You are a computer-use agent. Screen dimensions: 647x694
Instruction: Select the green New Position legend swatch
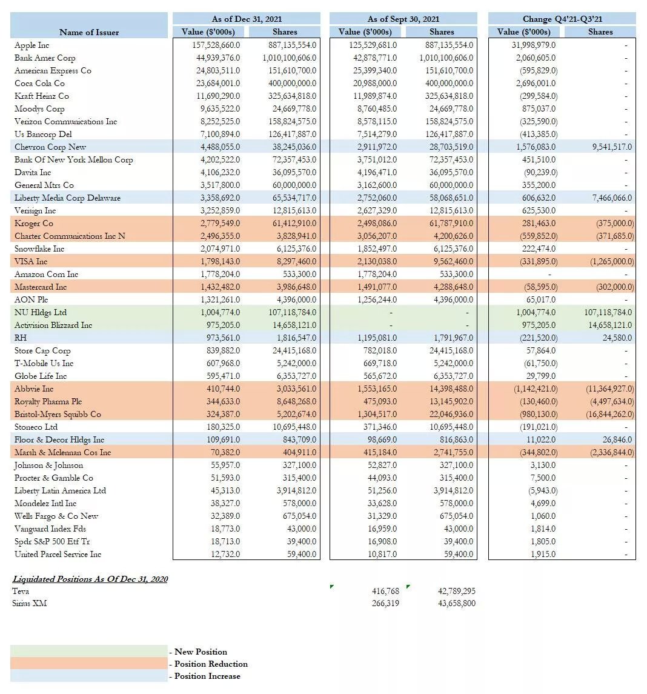[89, 651]
